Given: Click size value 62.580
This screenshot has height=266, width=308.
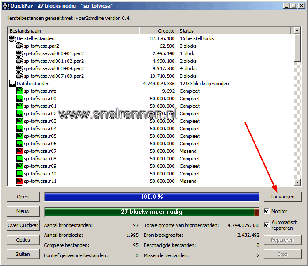Looking at the screenshot, I should pyautogui.click(x=167, y=46).
